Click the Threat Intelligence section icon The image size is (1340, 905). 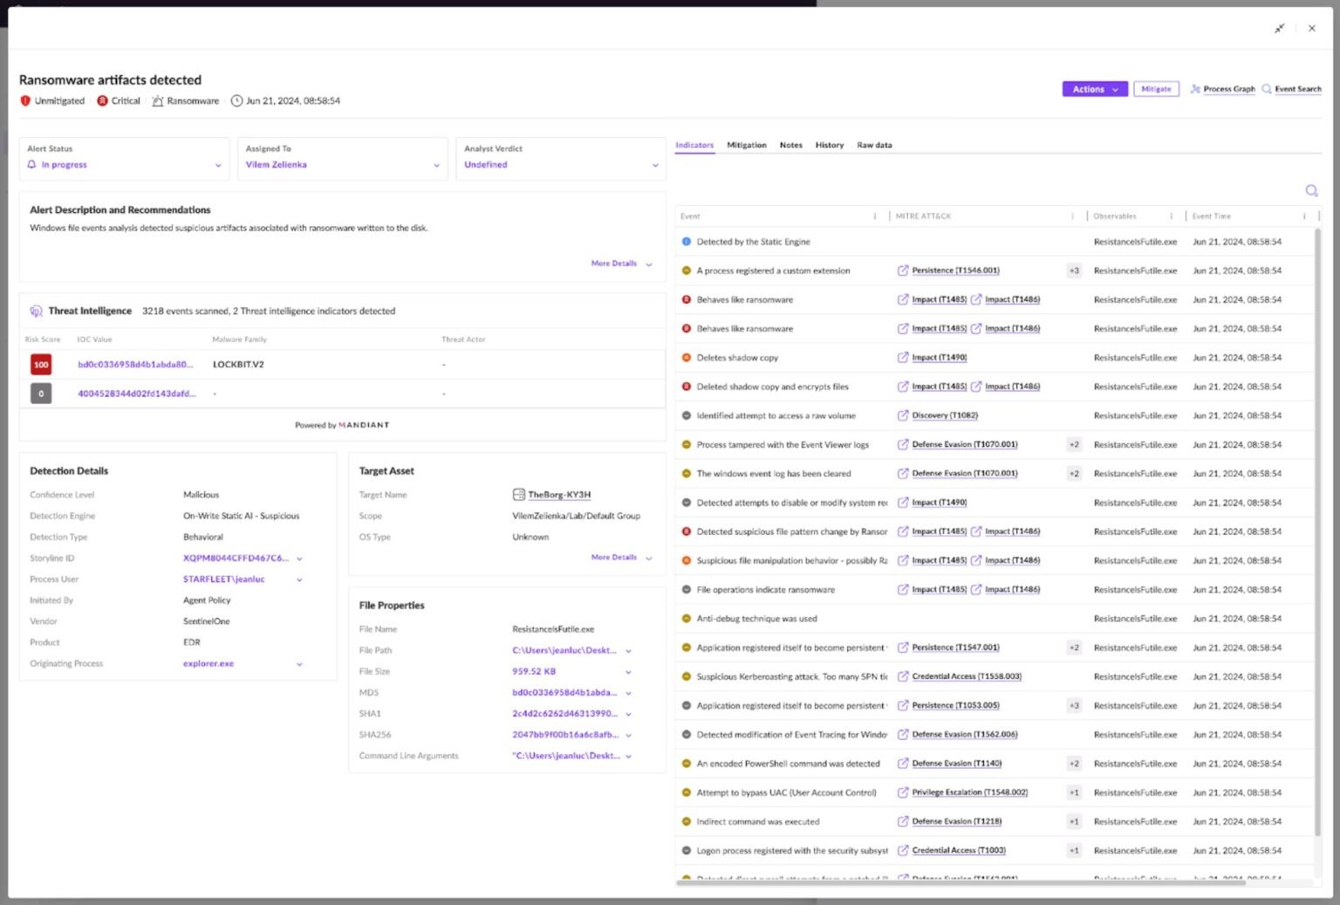tap(36, 310)
